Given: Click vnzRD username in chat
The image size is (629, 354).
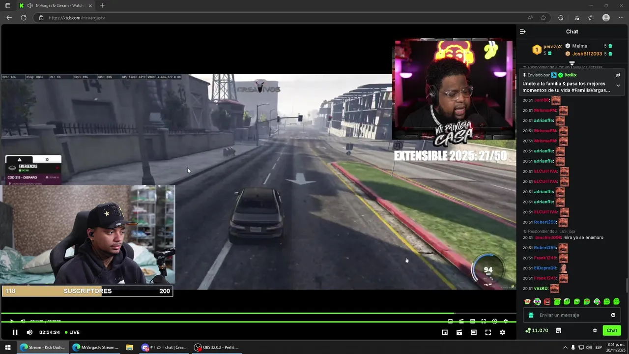Looking at the screenshot, I should pos(541,289).
